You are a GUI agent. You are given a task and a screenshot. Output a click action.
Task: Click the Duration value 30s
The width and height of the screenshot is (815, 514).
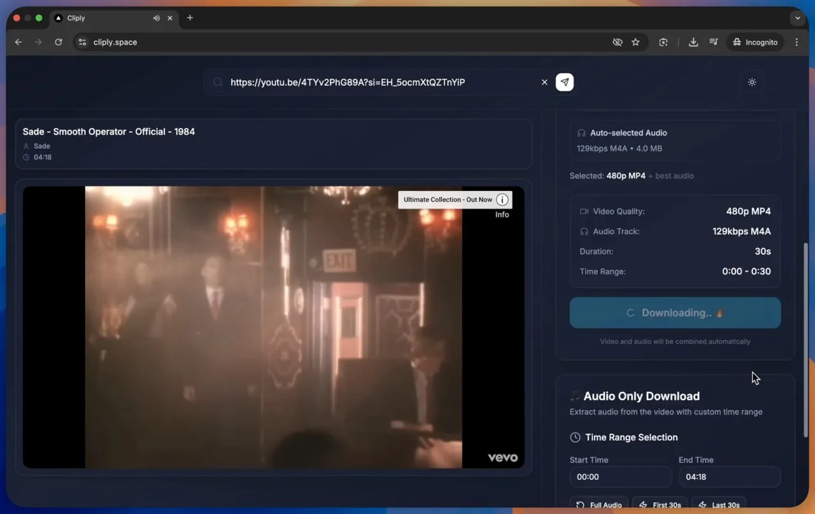tap(763, 251)
